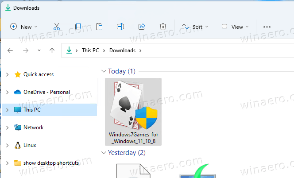Click the Share icon in toolbar
Viewport: 294px width, 178px height.
[x=142, y=27]
